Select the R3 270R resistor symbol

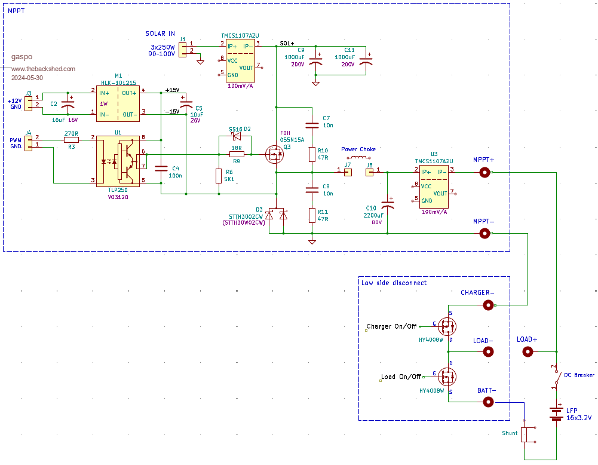click(71, 139)
